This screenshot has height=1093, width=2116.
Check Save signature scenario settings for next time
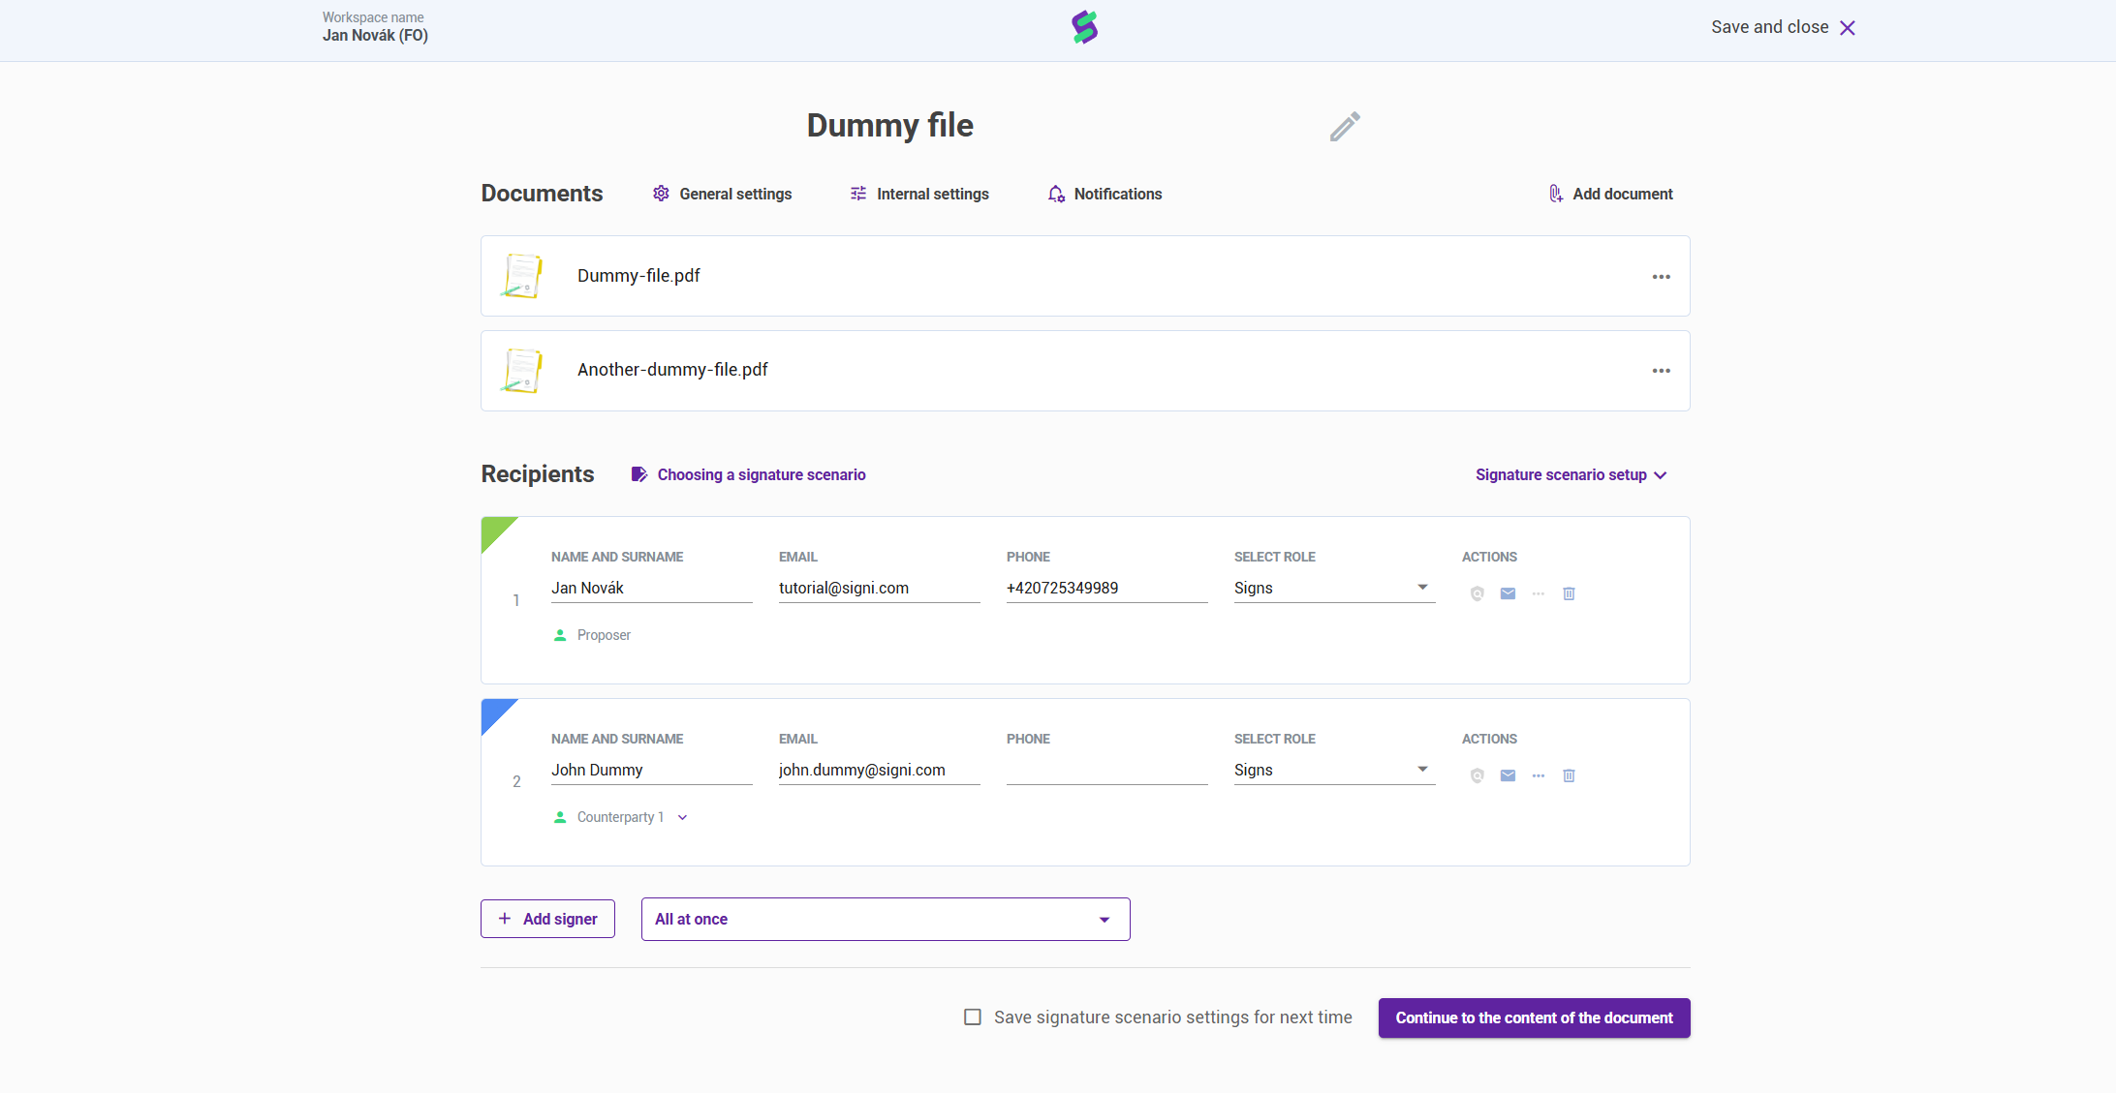tap(973, 1017)
